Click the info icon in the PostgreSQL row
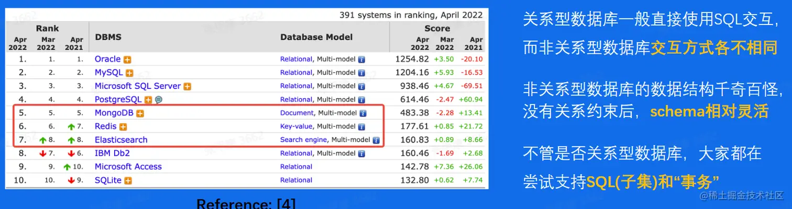792x209 pixels. (x=361, y=100)
